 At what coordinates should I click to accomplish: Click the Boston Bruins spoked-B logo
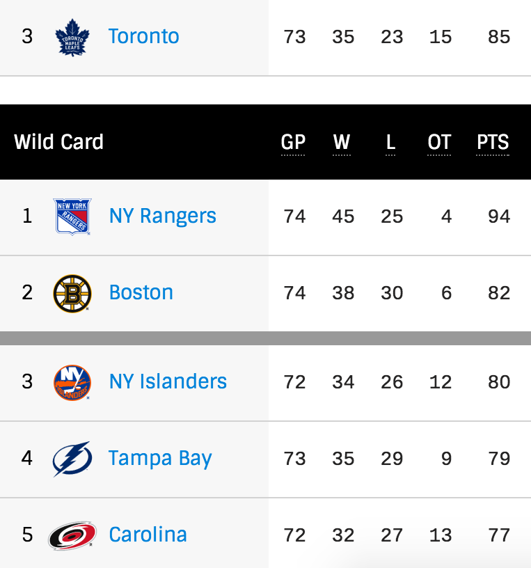[x=72, y=294]
